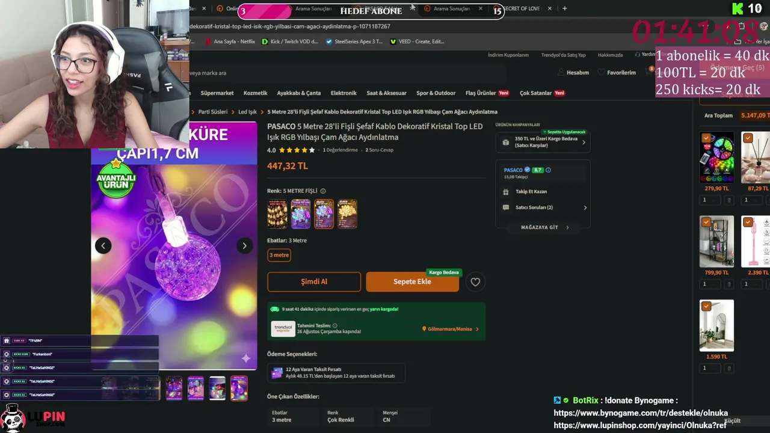The height and width of the screenshot is (433, 770).
Task: Click the Sepete Ekle button
Action: point(412,281)
